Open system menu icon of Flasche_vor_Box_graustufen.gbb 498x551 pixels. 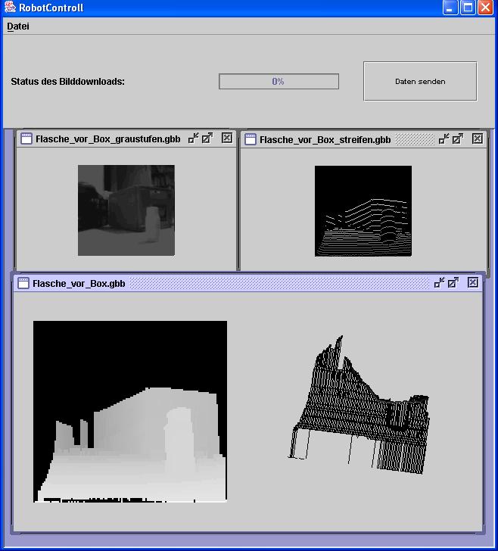pyautogui.click(x=25, y=139)
